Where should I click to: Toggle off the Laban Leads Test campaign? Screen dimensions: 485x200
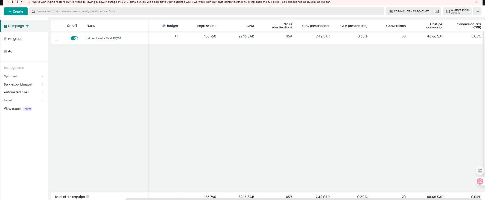(x=74, y=38)
